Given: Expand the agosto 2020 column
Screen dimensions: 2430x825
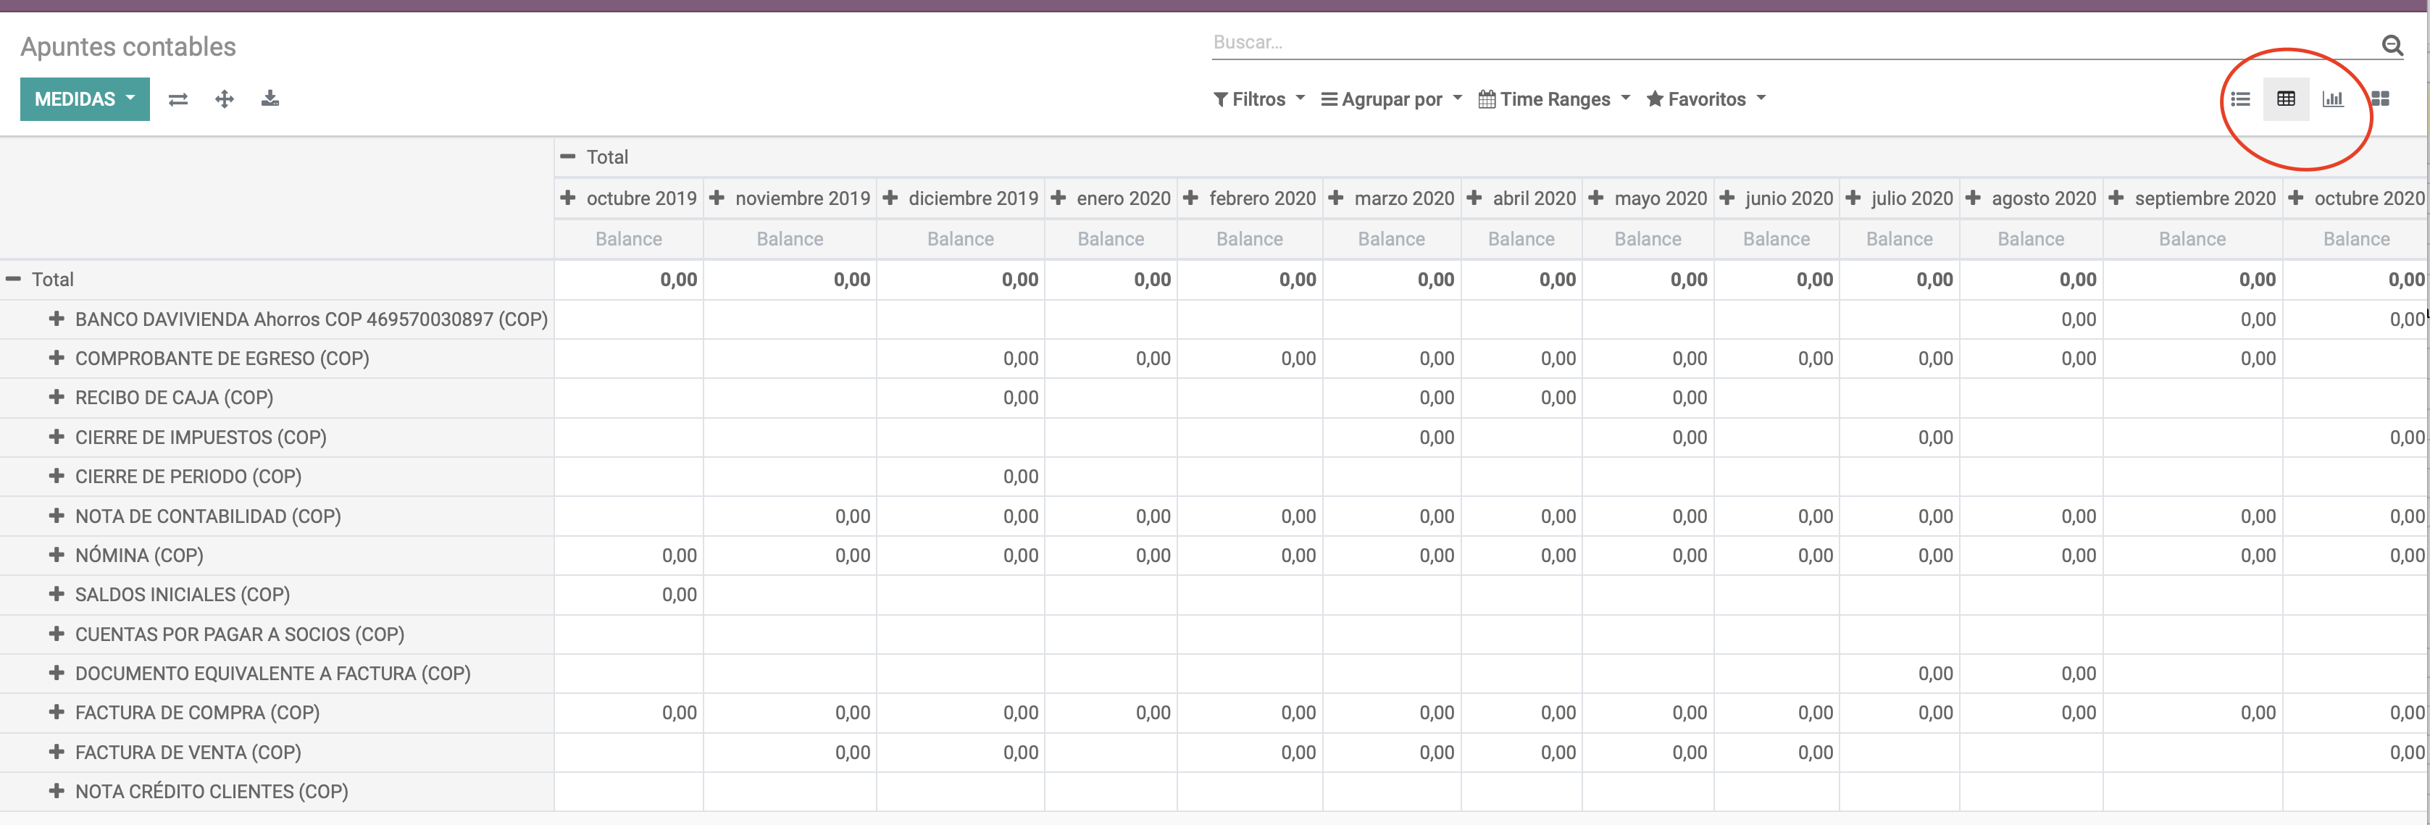Looking at the screenshot, I should coord(1974,198).
